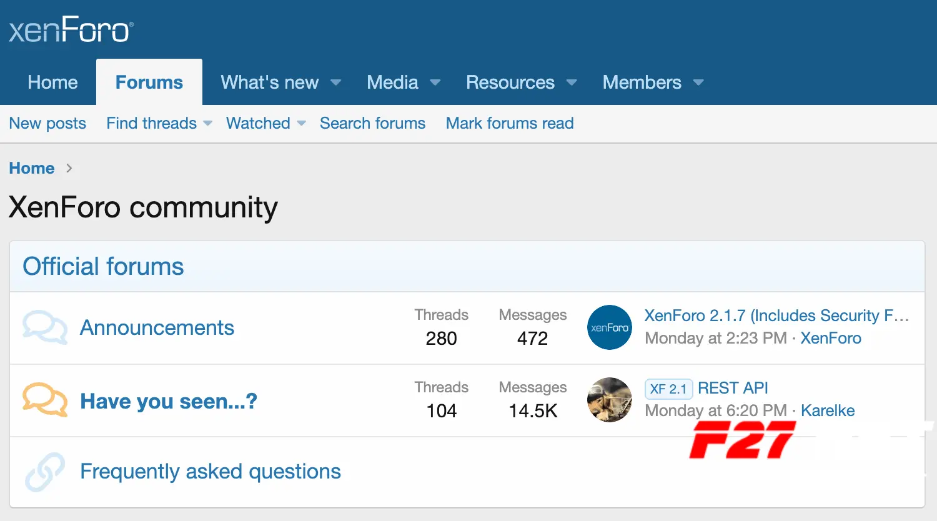Open the Official forums category heading
Image resolution: width=937 pixels, height=521 pixels.
[103, 266]
